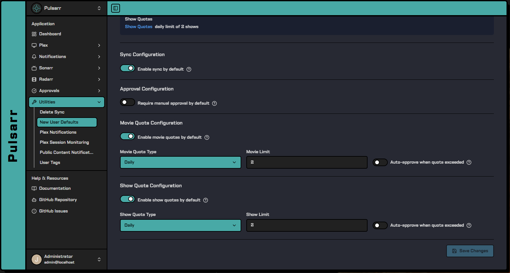Click the Movie Quota Configuration heading
510x273 pixels.
click(151, 123)
